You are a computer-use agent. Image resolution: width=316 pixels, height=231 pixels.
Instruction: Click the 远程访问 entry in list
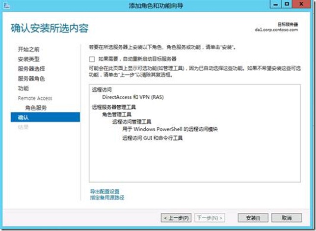pyautogui.click(x=102, y=89)
